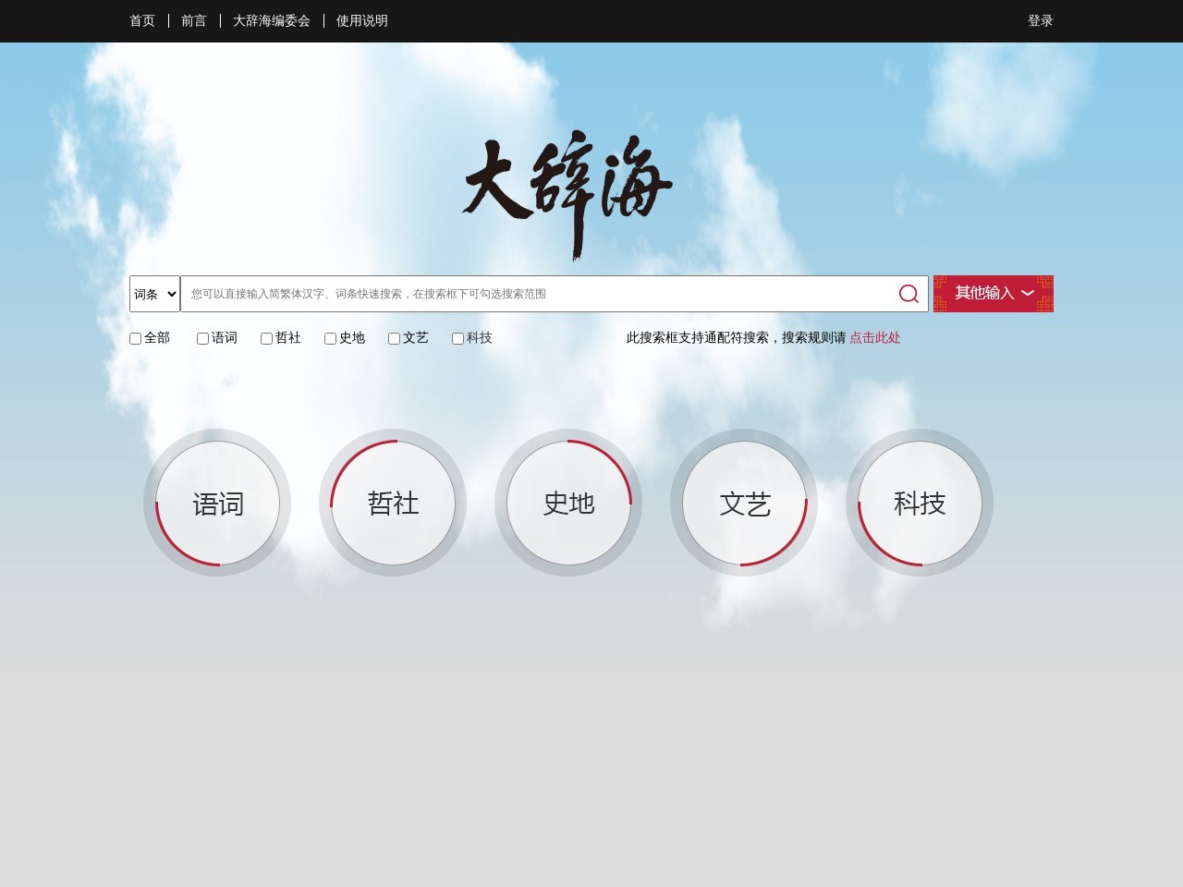Click the 登录 link
This screenshot has width=1183, height=887.
[1041, 20]
